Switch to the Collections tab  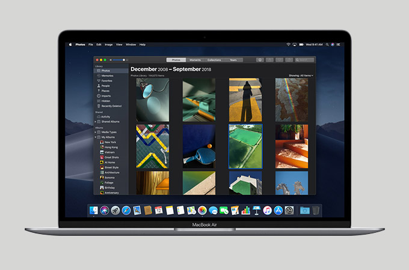[214, 60]
